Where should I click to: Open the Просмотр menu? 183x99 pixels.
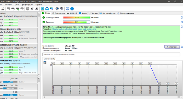tap(8, 5)
